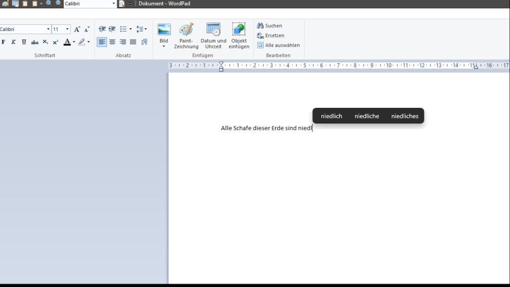
Task: Apply strikethrough formatting
Action: pos(35,42)
